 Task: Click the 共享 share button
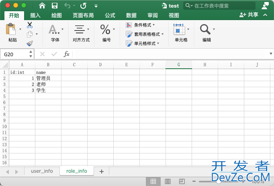(249, 15)
